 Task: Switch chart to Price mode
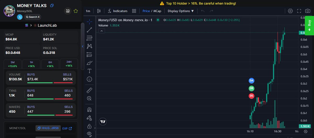coord(146,11)
